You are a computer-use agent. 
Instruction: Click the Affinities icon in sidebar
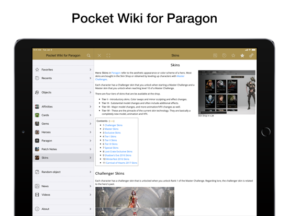[37, 106]
